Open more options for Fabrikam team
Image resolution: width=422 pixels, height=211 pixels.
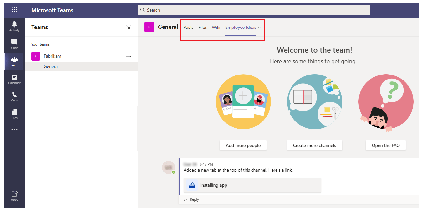[x=129, y=56]
